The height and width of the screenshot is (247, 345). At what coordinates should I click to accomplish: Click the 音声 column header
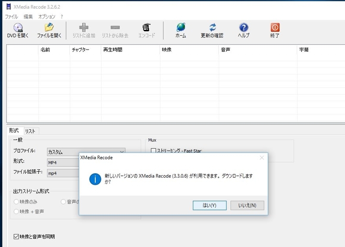(x=258, y=50)
